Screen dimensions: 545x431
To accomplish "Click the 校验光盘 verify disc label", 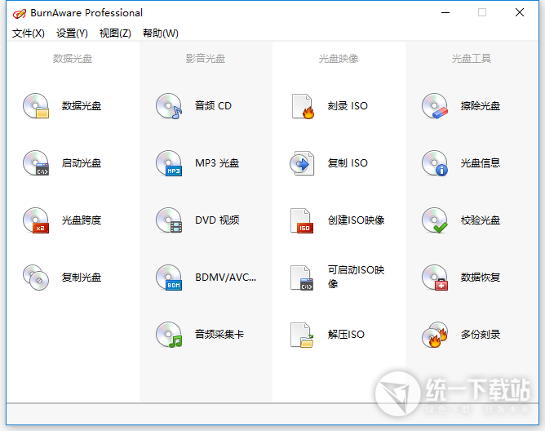I will pyautogui.click(x=481, y=220).
